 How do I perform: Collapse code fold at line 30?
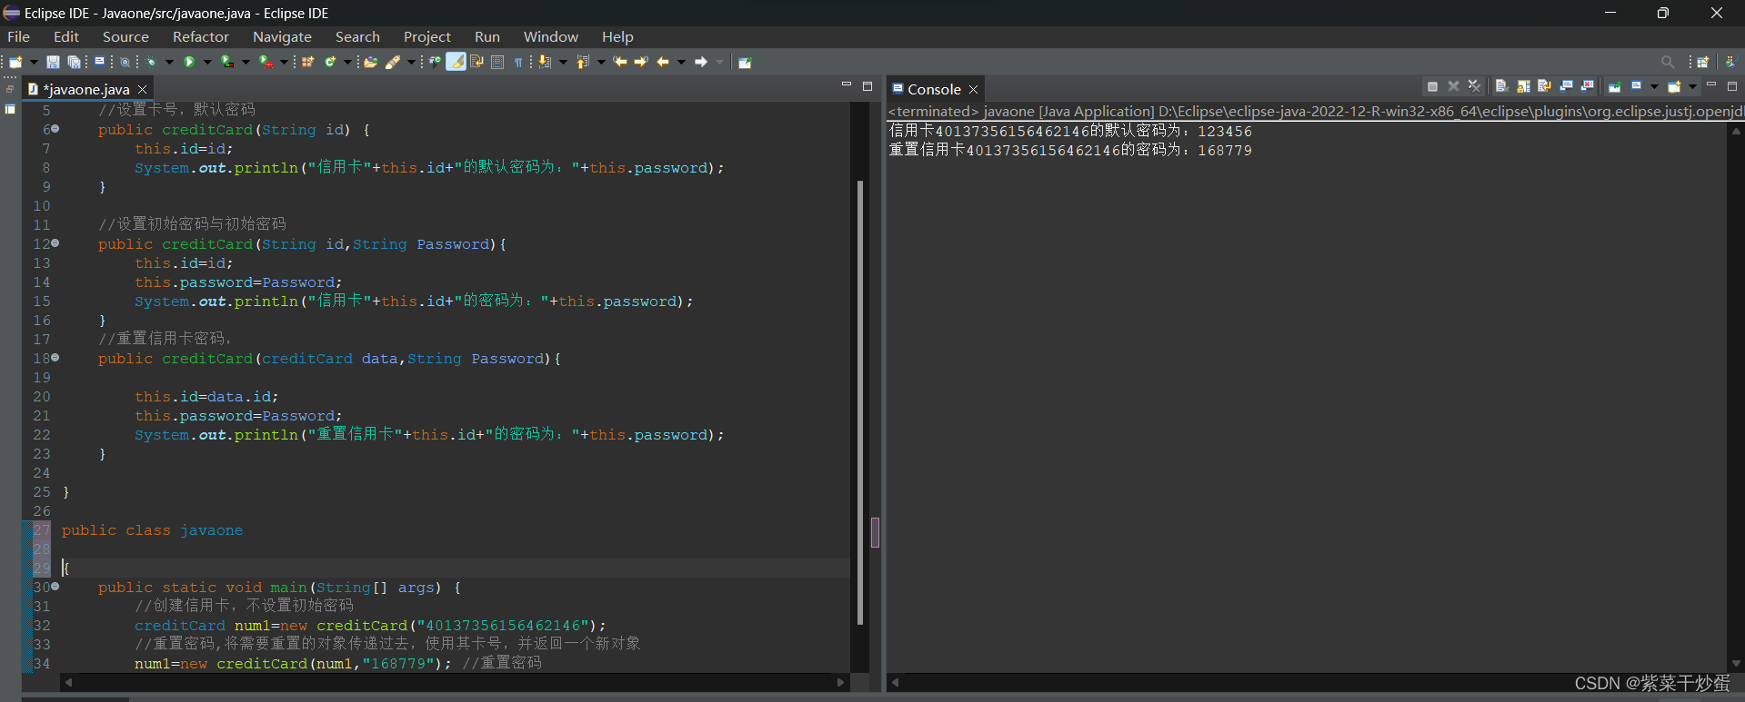pos(55,587)
